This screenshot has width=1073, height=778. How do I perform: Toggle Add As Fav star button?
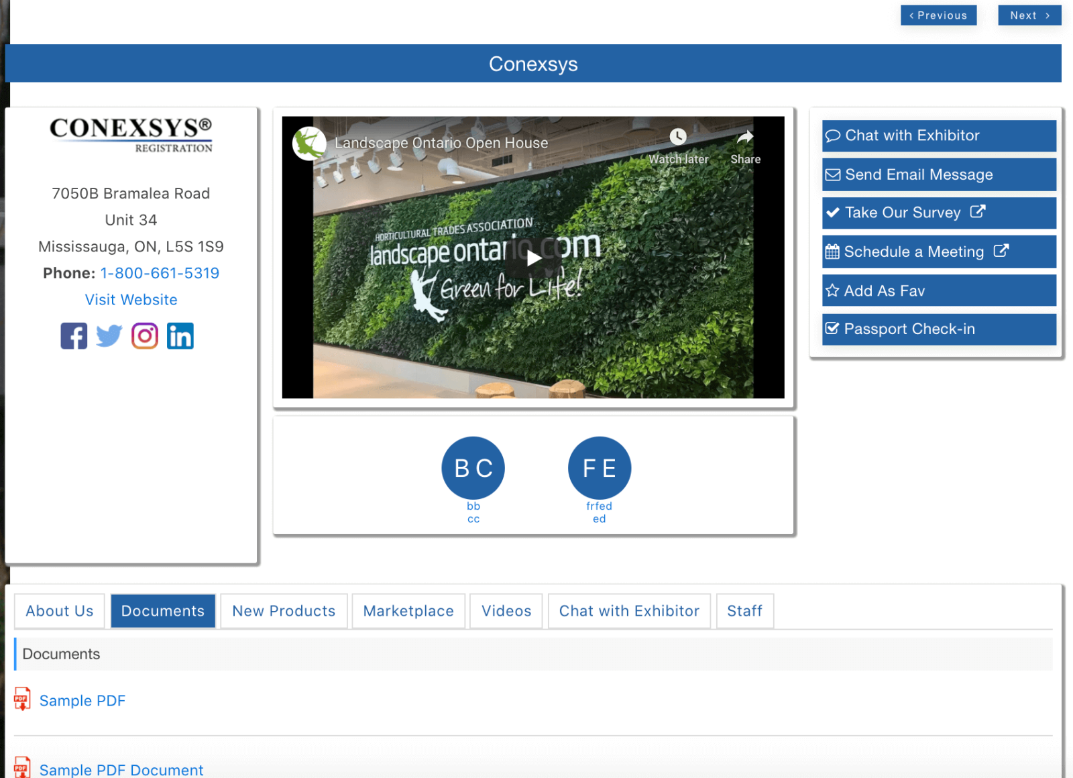click(939, 290)
